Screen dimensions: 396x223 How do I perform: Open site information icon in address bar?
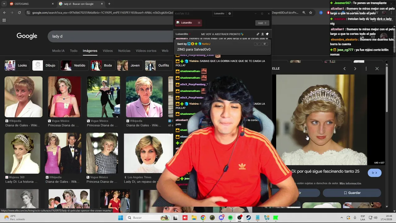[28, 13]
